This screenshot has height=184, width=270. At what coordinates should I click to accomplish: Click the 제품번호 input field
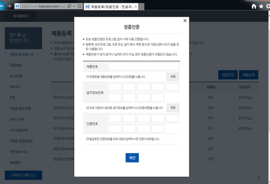(x=144, y=66)
